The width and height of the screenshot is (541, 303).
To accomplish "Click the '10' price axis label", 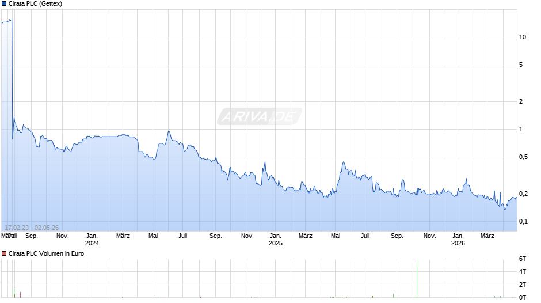I will click(x=523, y=37).
